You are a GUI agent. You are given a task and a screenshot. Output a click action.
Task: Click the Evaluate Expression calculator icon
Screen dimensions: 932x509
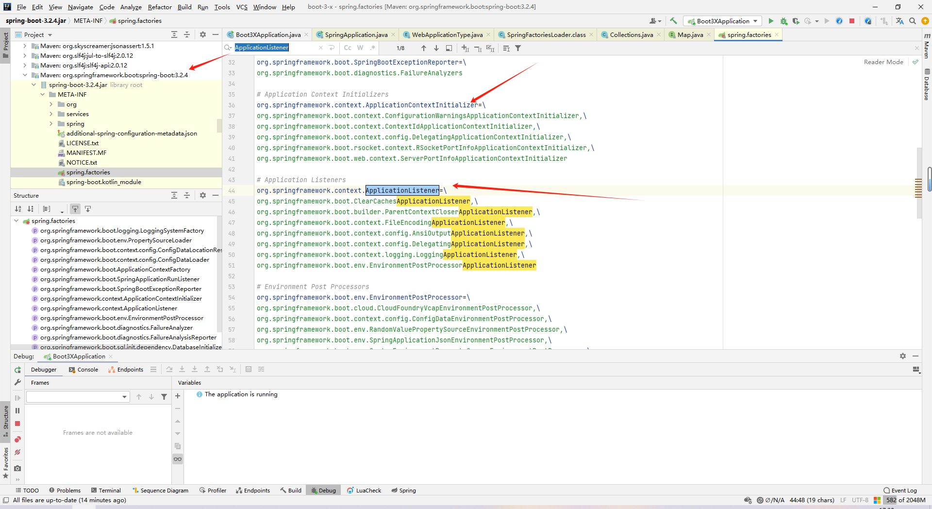click(x=249, y=370)
